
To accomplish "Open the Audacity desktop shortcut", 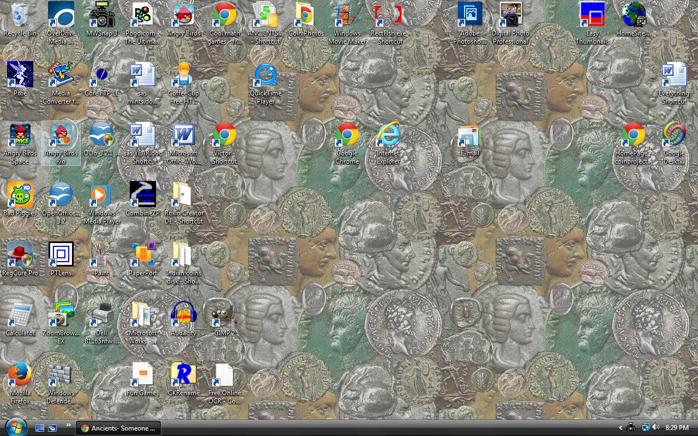I will coord(183,314).
